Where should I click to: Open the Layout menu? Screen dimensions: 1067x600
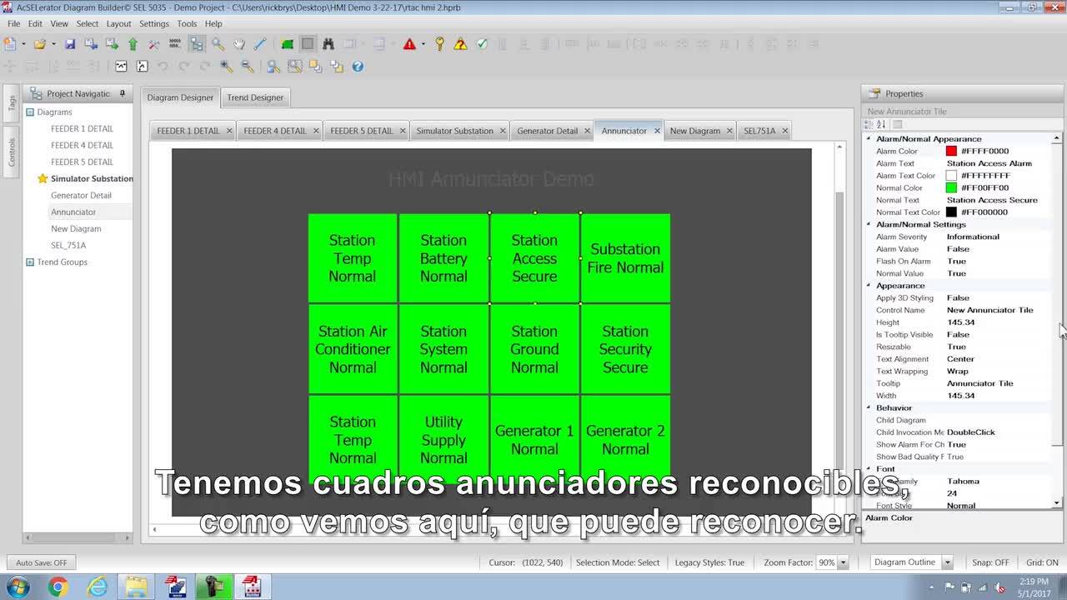click(x=118, y=23)
